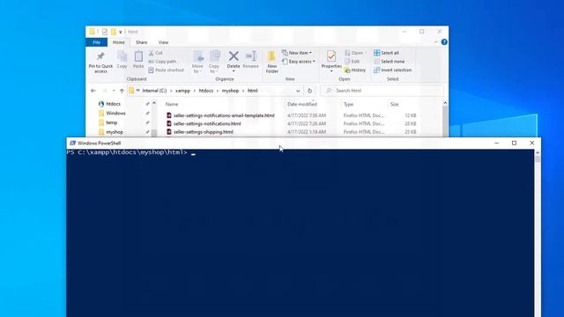
Task: Click myshop in the address path
Action: click(230, 91)
